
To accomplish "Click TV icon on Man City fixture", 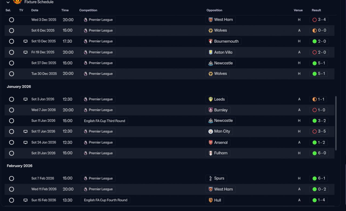I will click(x=25, y=132).
